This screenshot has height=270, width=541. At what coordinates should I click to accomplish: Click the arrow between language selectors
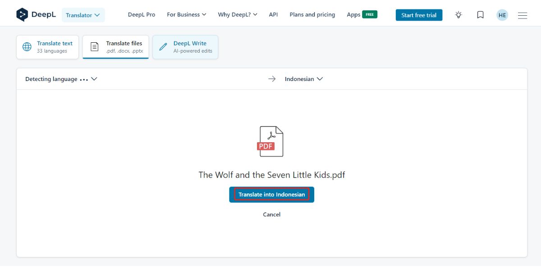pos(272,78)
